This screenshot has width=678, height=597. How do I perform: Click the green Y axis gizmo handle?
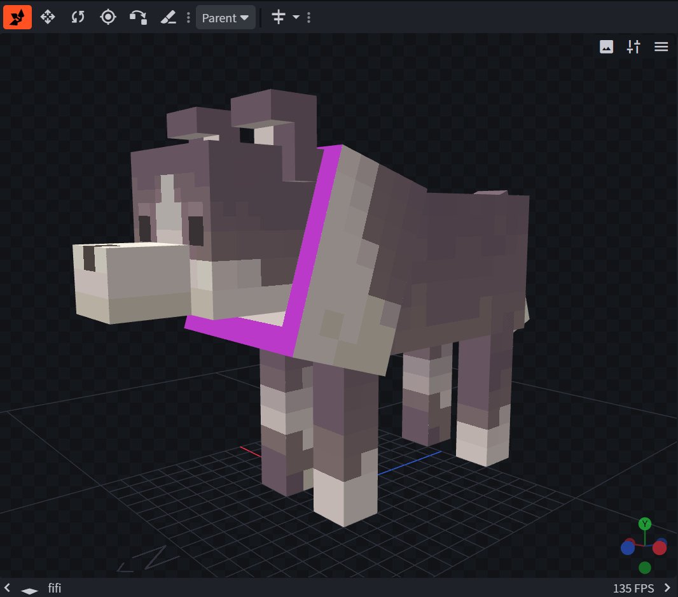click(x=645, y=524)
